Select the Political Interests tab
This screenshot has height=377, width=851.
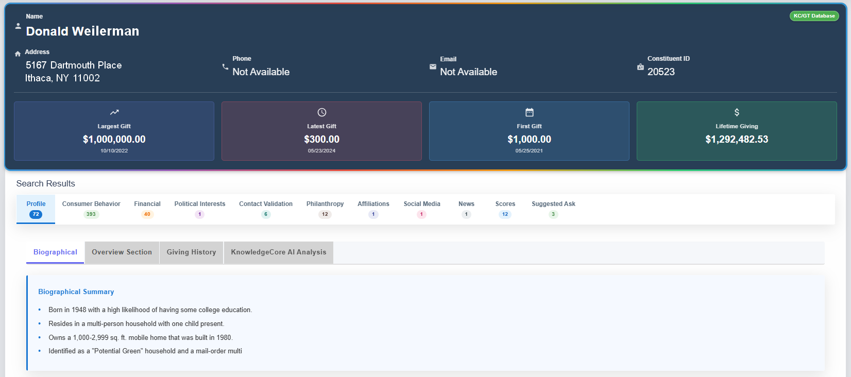[x=200, y=209]
